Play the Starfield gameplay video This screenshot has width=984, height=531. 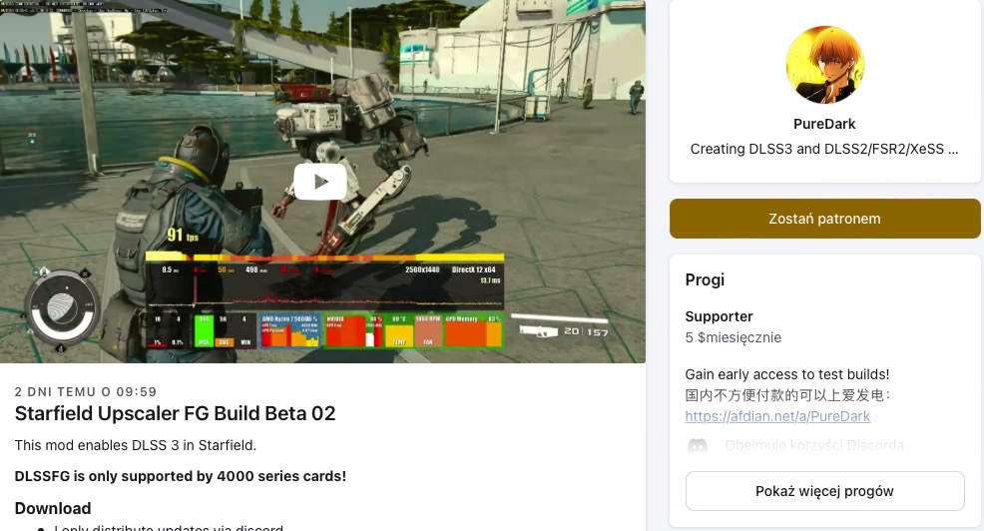320,182
